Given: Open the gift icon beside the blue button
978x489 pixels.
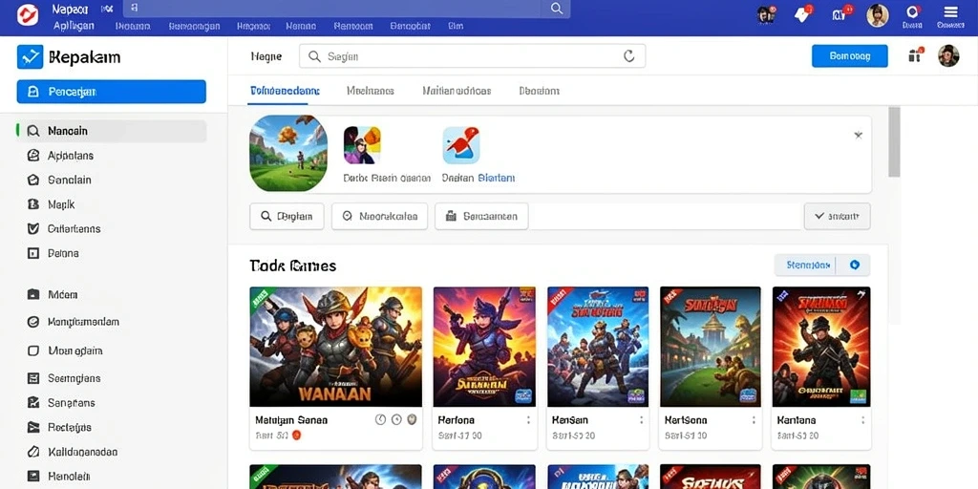Looking at the screenshot, I should coord(915,55).
